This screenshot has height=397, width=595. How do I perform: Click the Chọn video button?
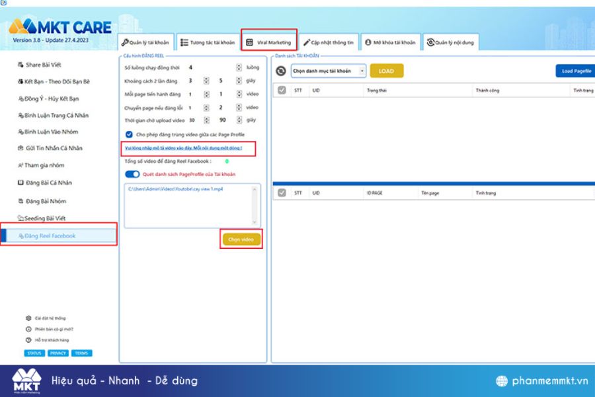(x=241, y=240)
